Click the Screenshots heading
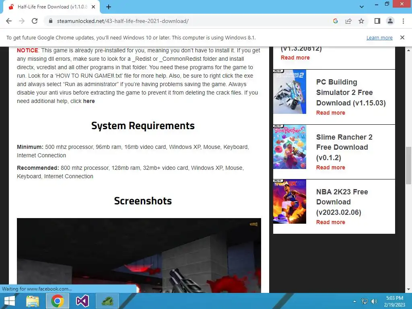412x309 pixels. click(143, 201)
